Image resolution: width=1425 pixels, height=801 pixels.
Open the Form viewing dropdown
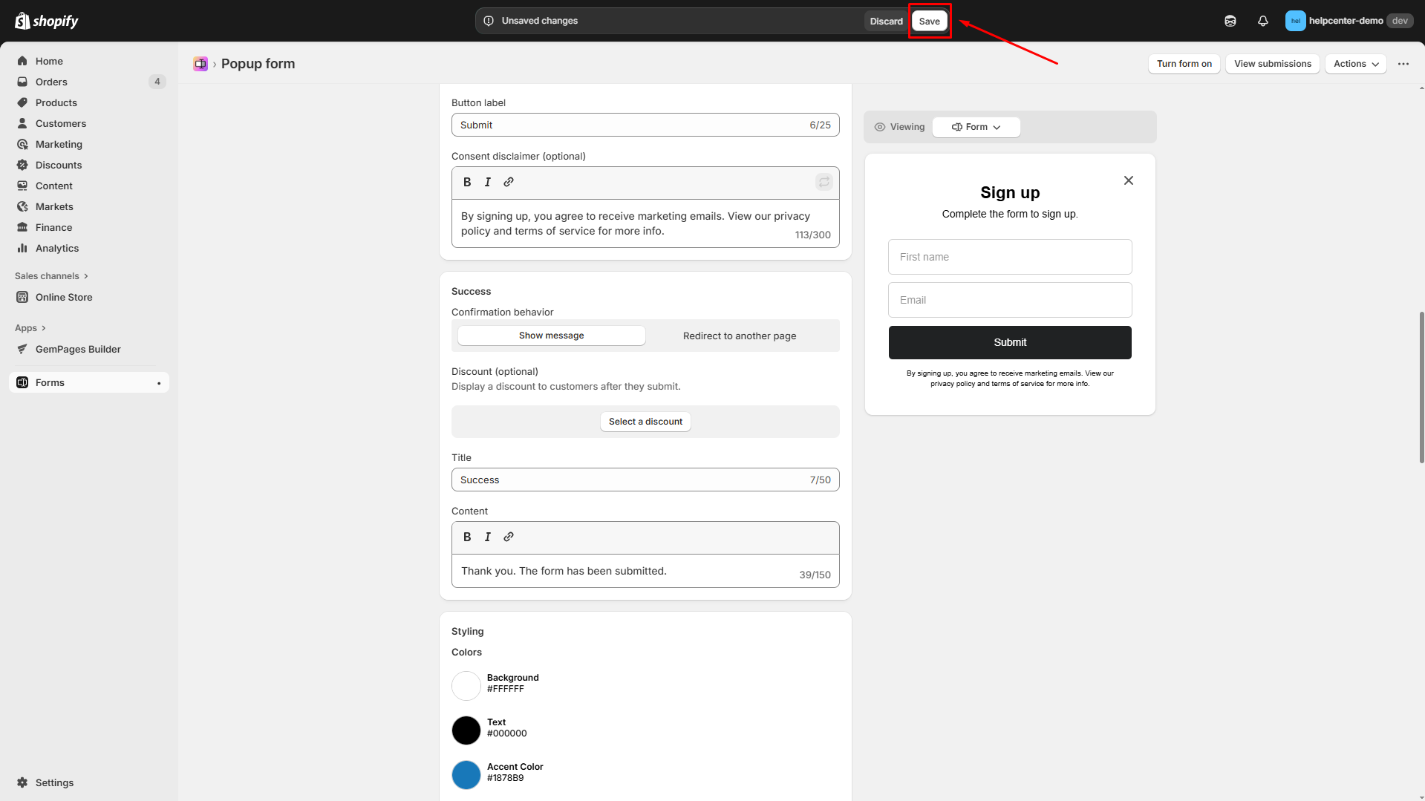click(x=976, y=127)
